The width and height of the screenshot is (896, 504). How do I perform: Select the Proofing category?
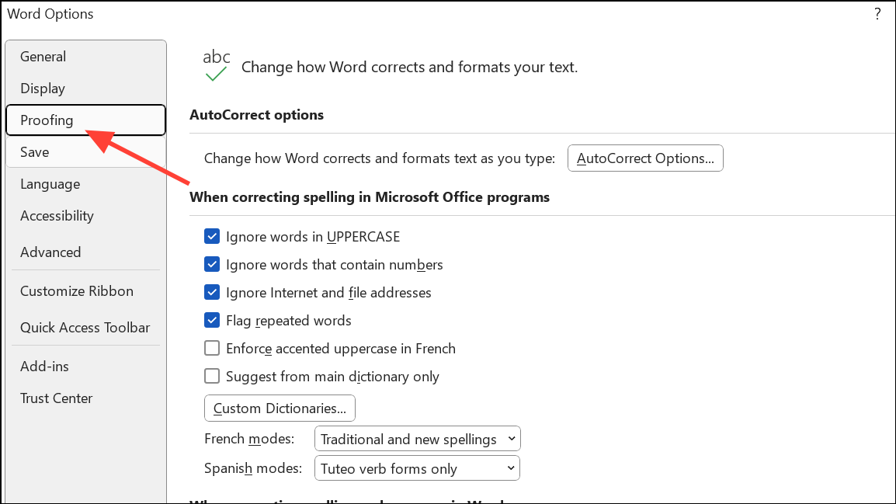tap(85, 120)
